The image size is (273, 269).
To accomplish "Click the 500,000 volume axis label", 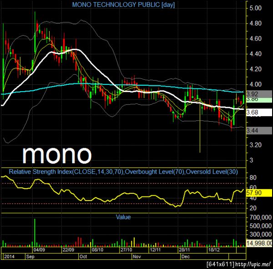I will [x=260, y=226].
